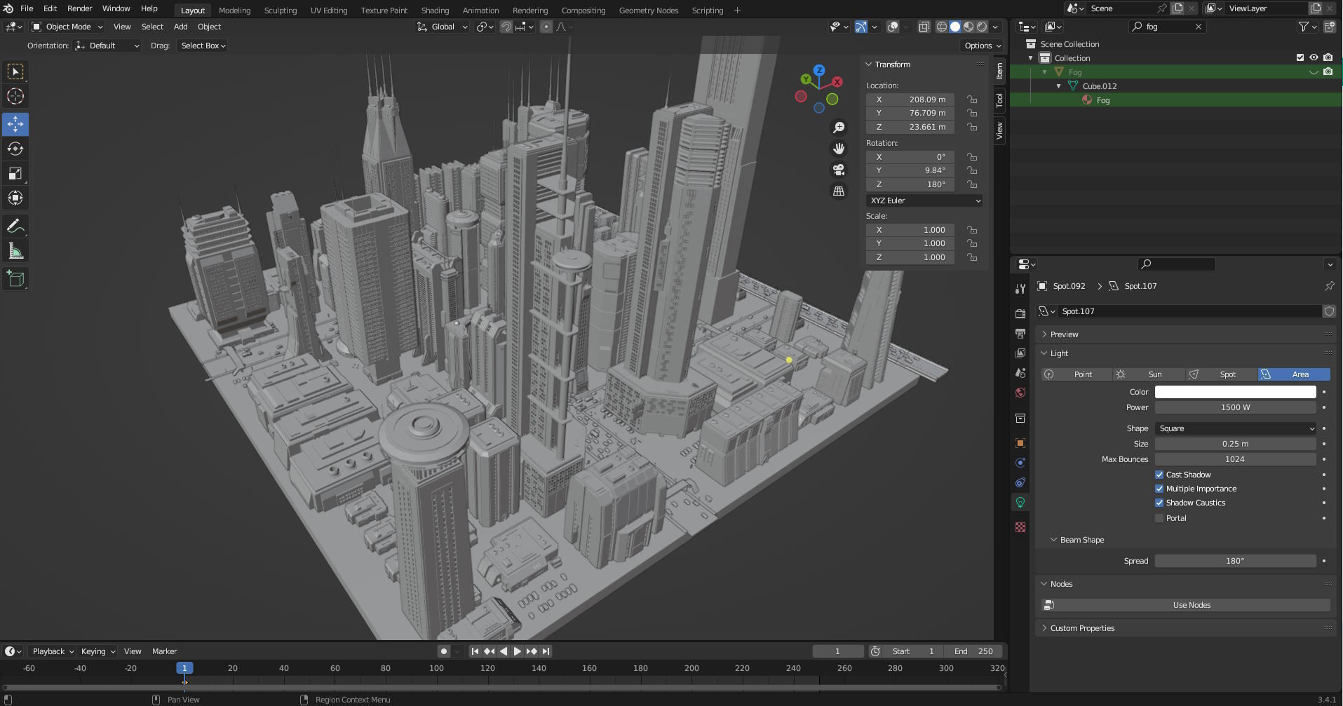The image size is (1343, 706).
Task: Toggle Multiple Importance checkbox
Action: pos(1159,489)
